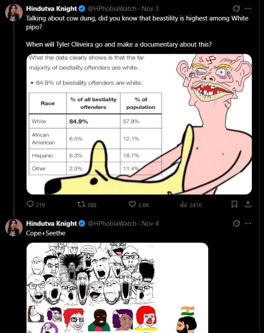
Task: Expand more options on Nov 4 tweet
Action: tap(248, 224)
